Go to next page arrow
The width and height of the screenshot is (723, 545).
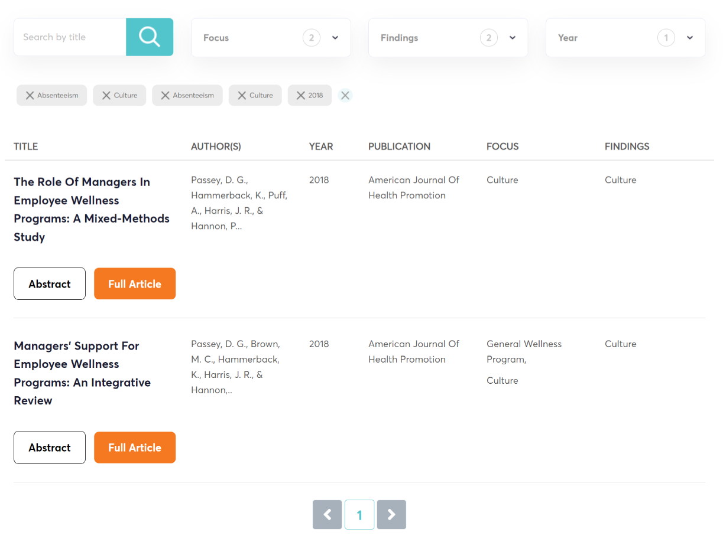click(x=391, y=515)
